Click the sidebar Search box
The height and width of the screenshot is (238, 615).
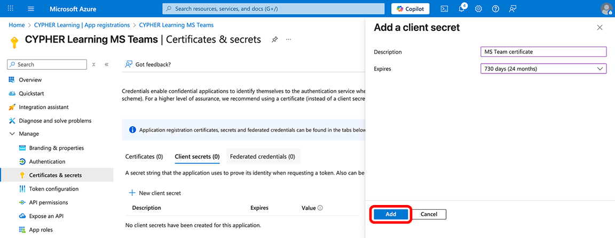[x=47, y=64]
